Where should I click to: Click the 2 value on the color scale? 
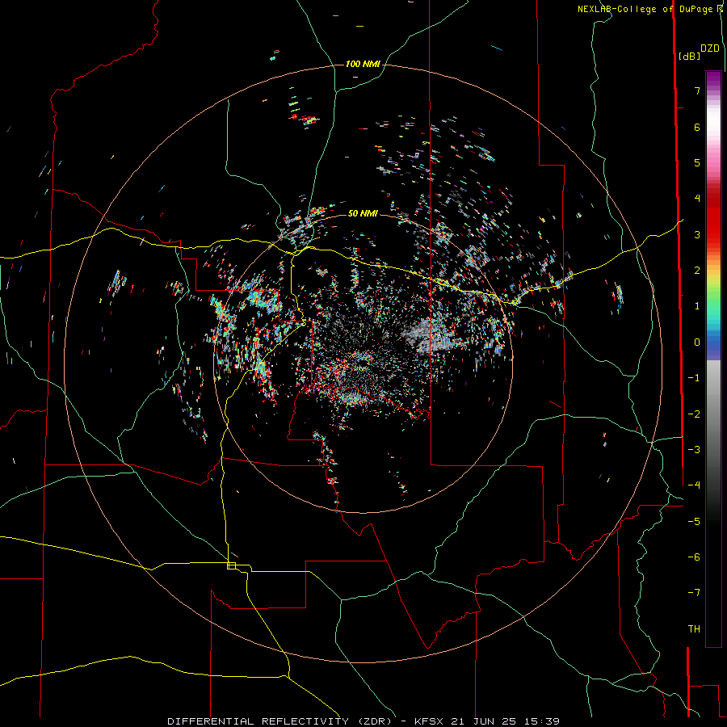[x=697, y=271]
